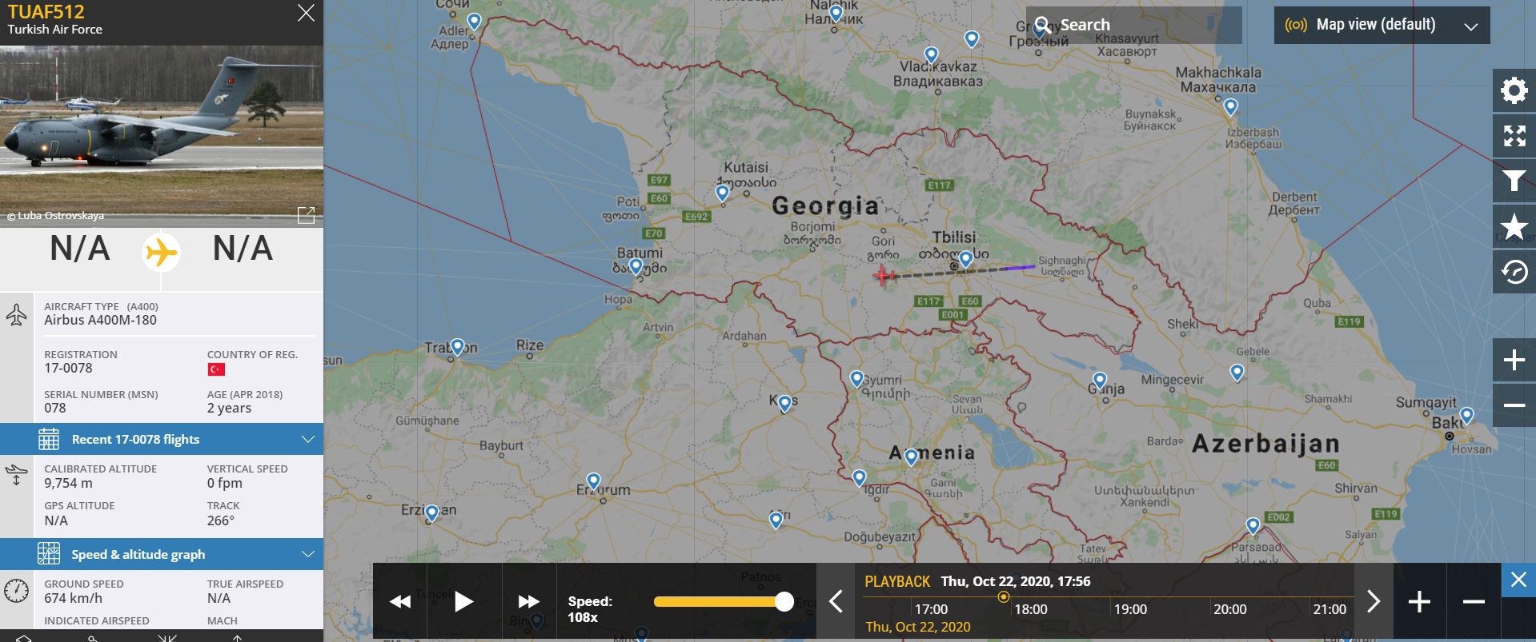Image resolution: width=1536 pixels, height=642 pixels.
Task: Click the Batumi airport pin
Action: (x=636, y=266)
